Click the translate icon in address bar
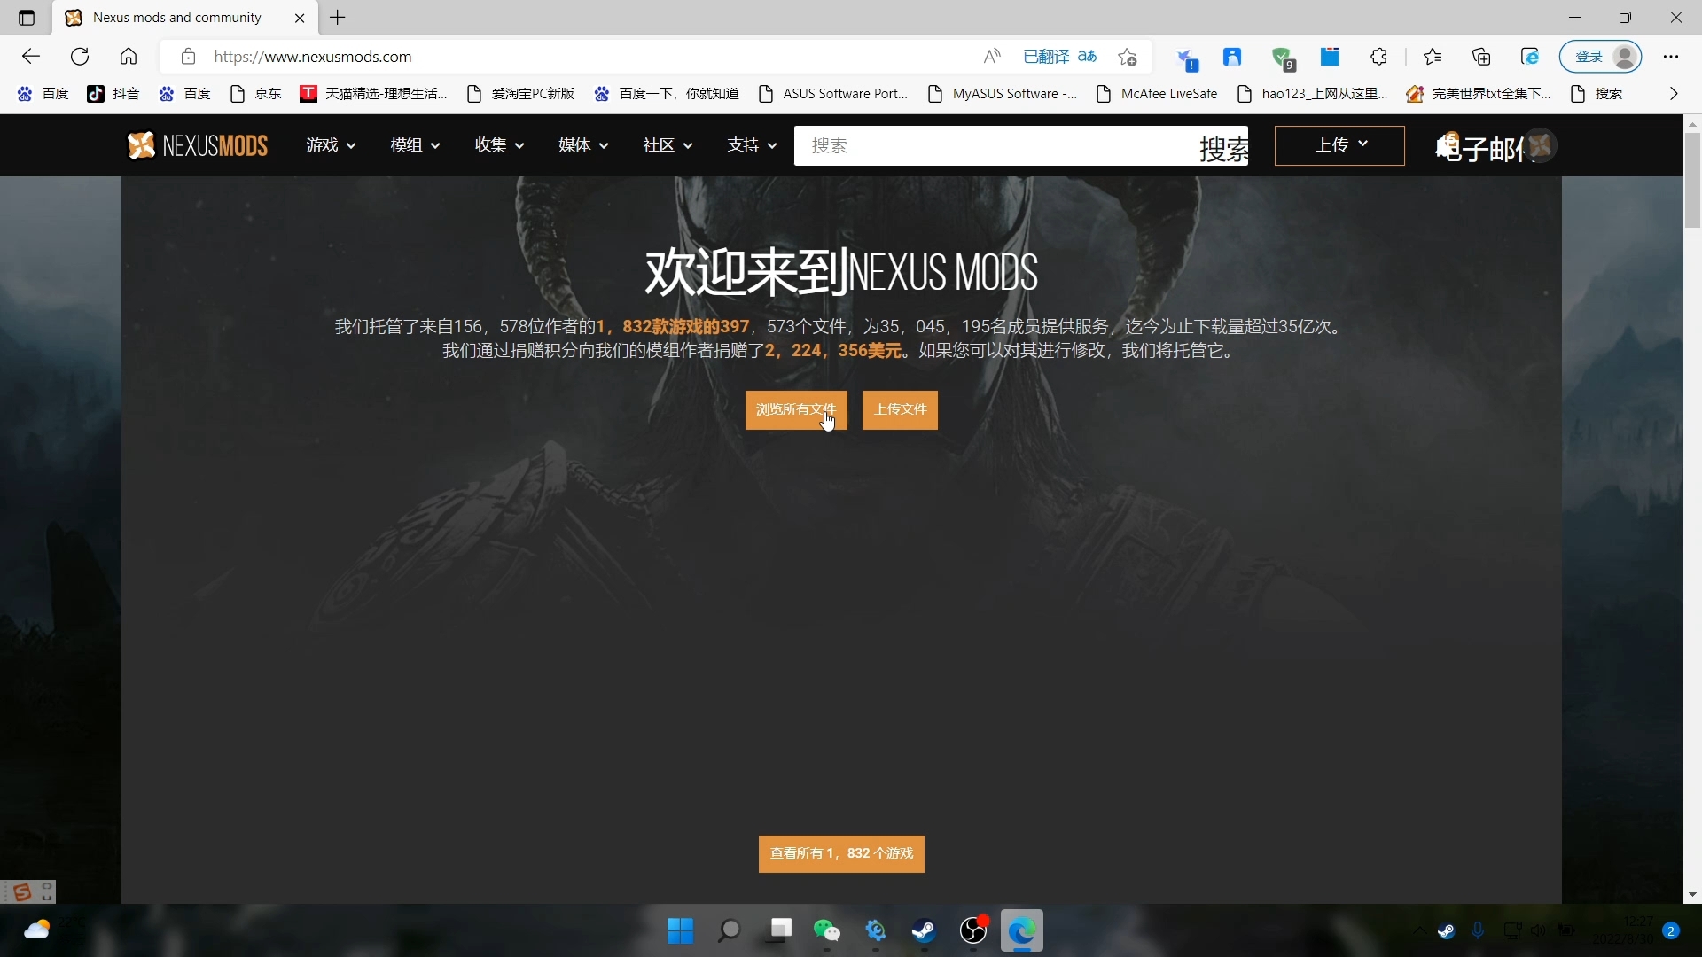The width and height of the screenshot is (1702, 957). click(x=1087, y=56)
